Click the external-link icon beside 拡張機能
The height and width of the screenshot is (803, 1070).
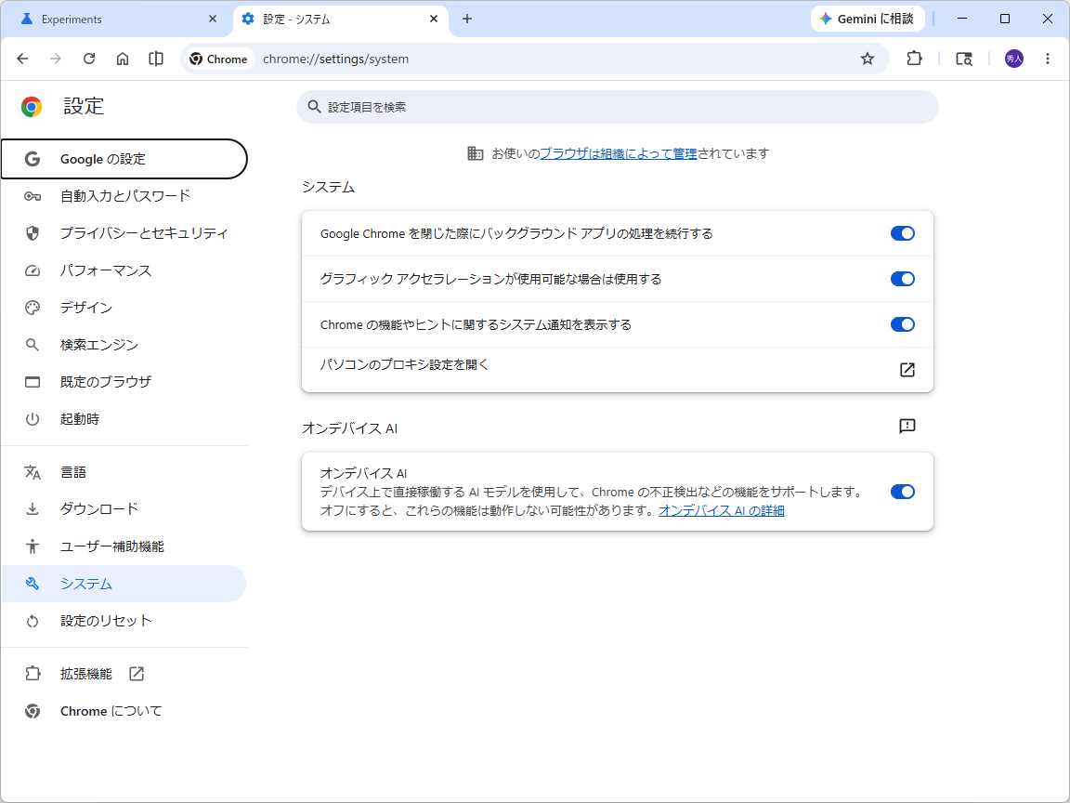pyautogui.click(x=137, y=674)
